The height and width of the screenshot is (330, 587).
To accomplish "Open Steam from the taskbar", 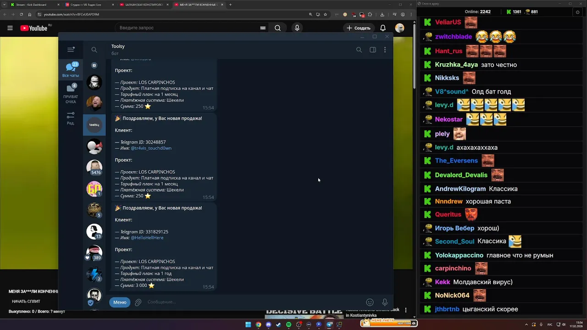I will [278, 324].
